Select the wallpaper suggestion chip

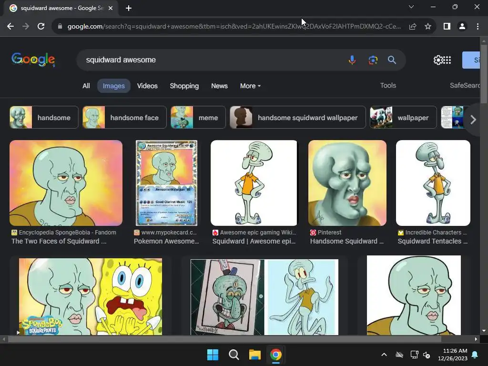point(403,117)
